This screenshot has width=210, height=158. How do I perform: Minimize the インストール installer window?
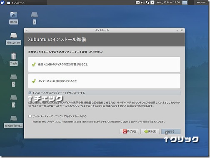click(177, 30)
